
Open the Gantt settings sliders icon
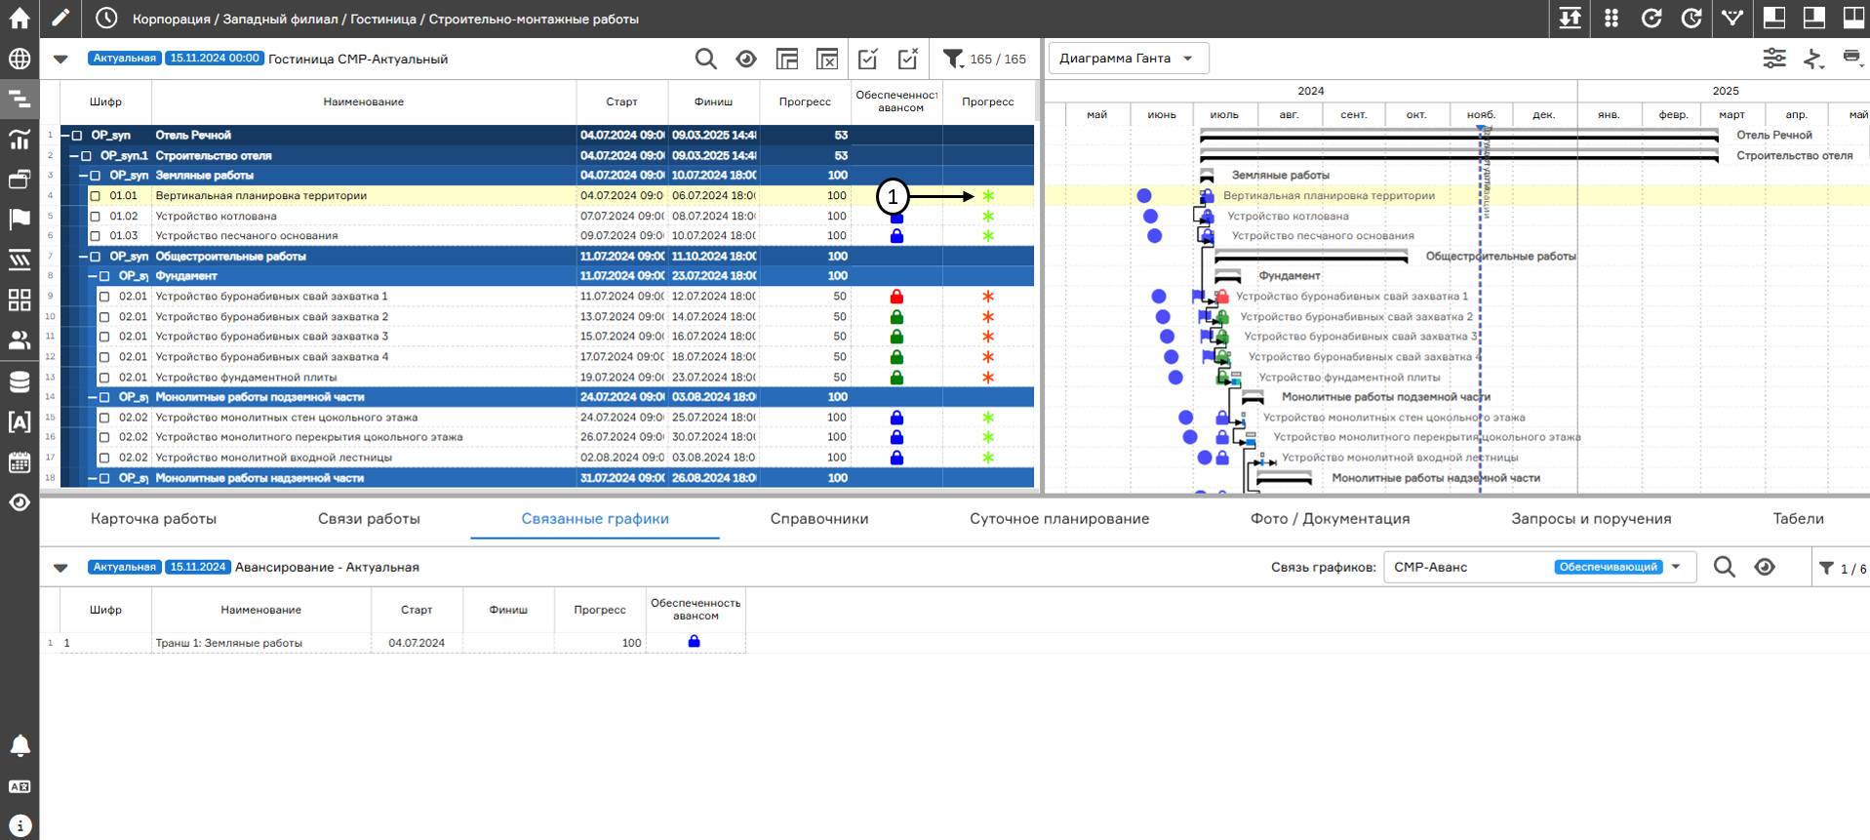[1774, 59]
